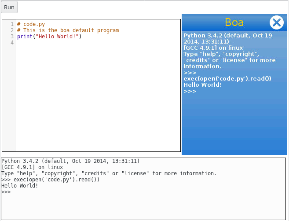Click exec(open('code.py').read()) in Boa panel
Image resolution: width=289 pixels, height=221 pixels.
[x=227, y=79]
